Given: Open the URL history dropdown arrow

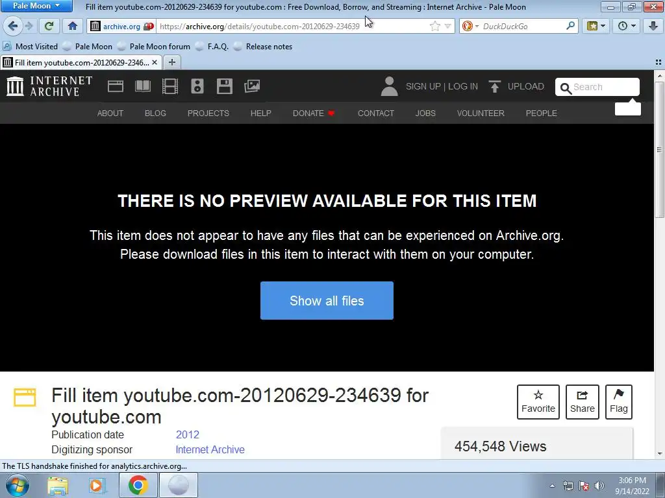Looking at the screenshot, I should [x=448, y=26].
